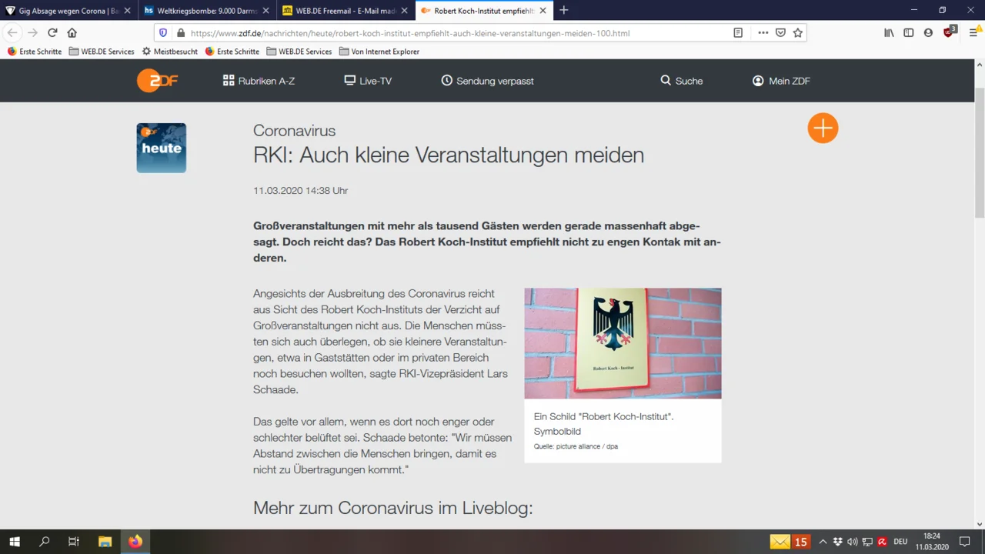Open Mein ZDF account link

[781, 81]
